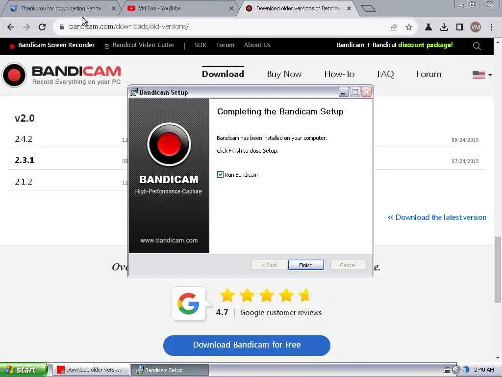Click the site search magnifier icon

pos(477,46)
